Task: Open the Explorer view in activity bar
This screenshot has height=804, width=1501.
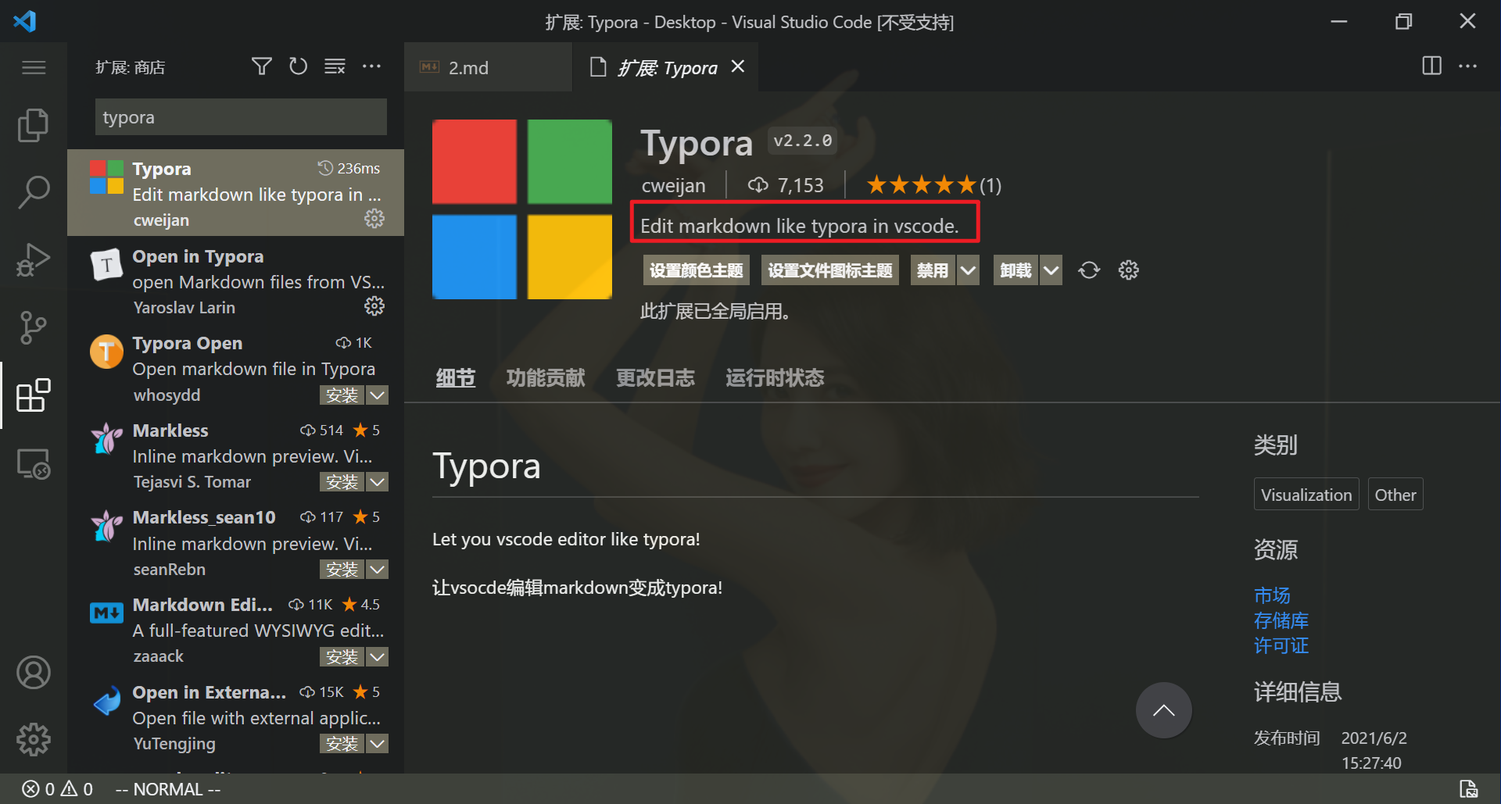Action: point(33,125)
